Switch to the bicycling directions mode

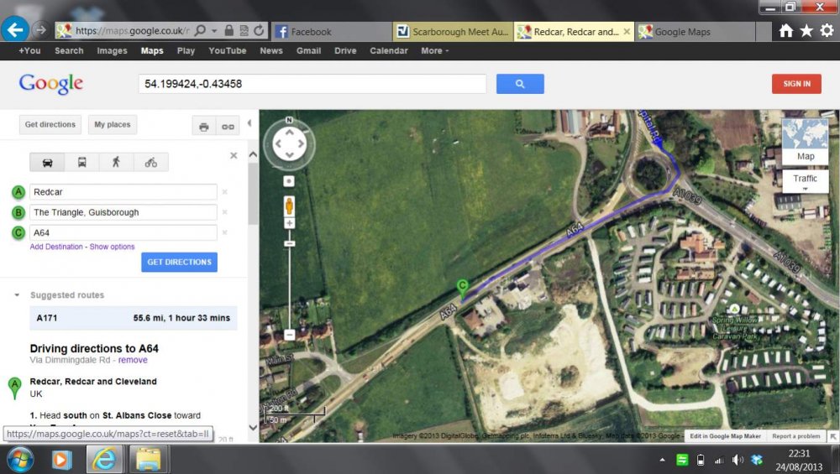coord(150,163)
